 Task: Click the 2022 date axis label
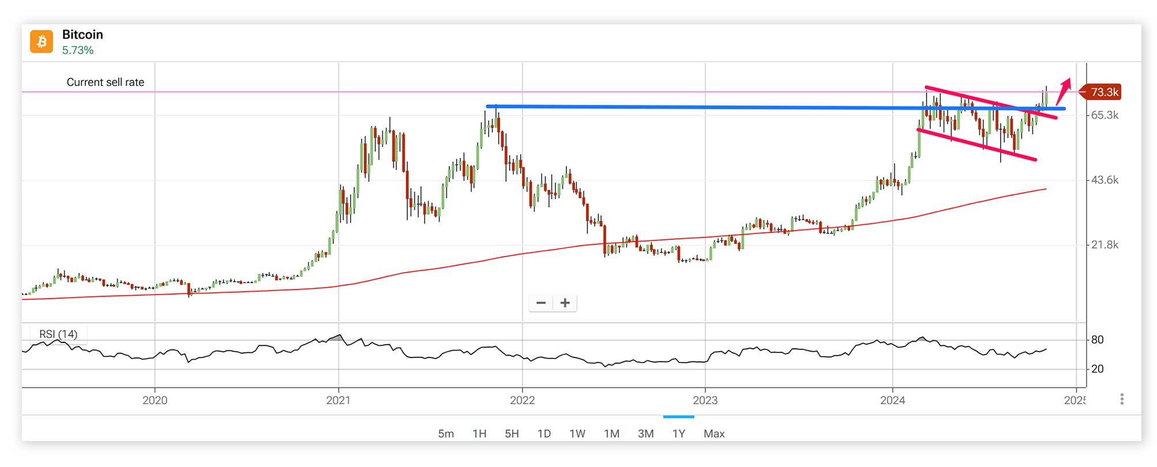click(x=523, y=400)
